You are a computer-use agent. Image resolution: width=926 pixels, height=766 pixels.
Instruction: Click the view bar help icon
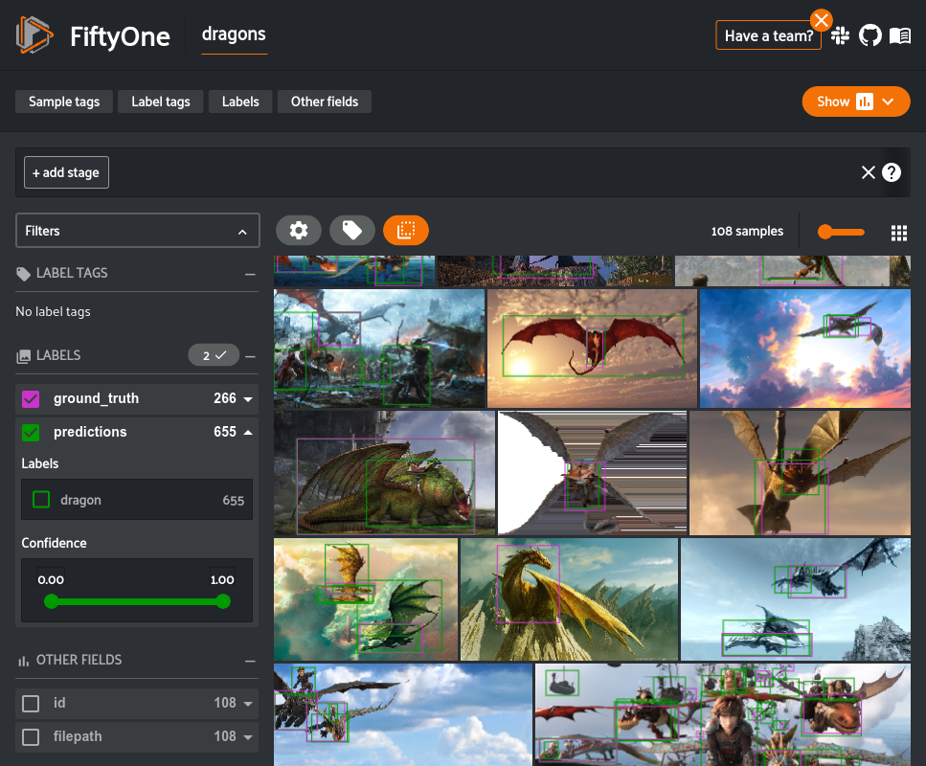[892, 172]
